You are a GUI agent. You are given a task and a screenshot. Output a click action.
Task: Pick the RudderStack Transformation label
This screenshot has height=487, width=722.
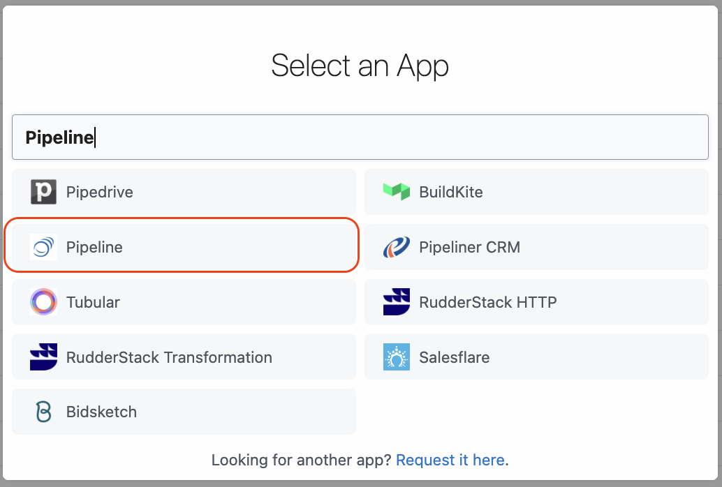(169, 357)
